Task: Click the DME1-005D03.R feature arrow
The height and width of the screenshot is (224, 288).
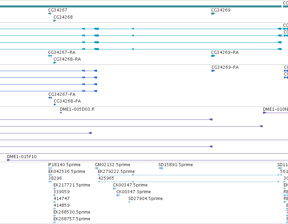Action: click(61, 113)
